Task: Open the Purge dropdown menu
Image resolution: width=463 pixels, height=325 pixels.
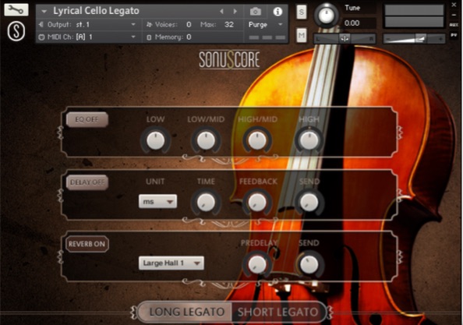Action: 266,24
